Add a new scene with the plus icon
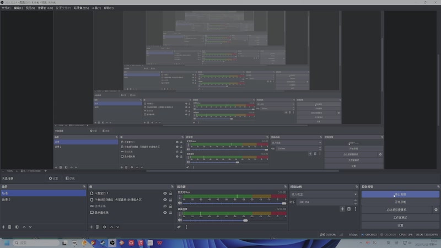Image resolution: width=441 pixels, height=248 pixels. tap(3, 227)
